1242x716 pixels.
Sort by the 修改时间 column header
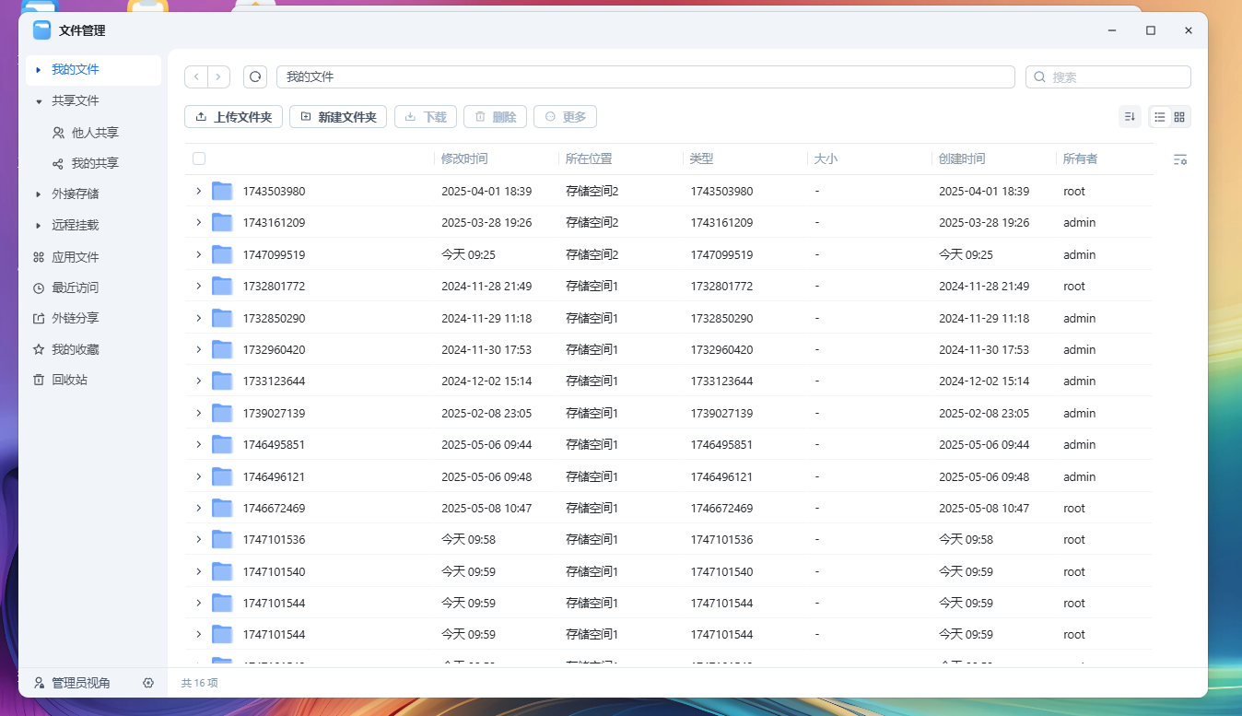pyautogui.click(x=464, y=158)
